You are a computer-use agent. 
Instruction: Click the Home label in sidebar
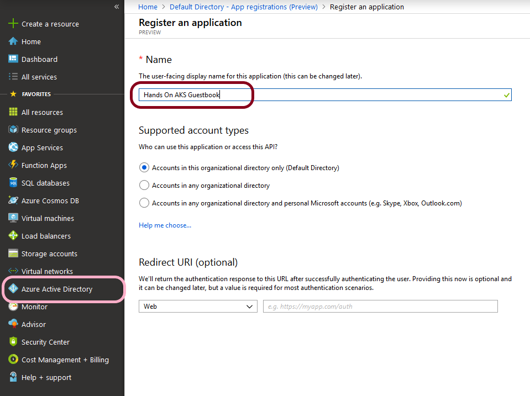[31, 41]
